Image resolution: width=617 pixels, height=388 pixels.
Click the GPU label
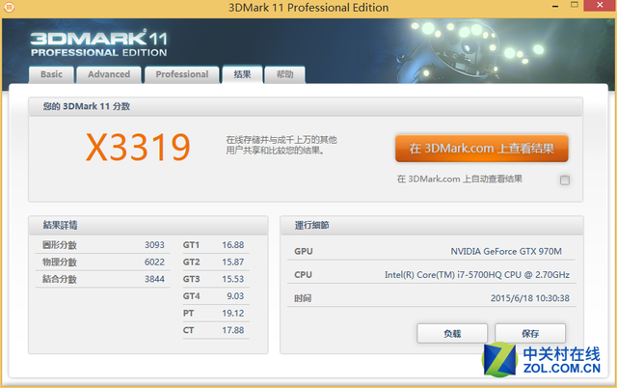tap(304, 251)
